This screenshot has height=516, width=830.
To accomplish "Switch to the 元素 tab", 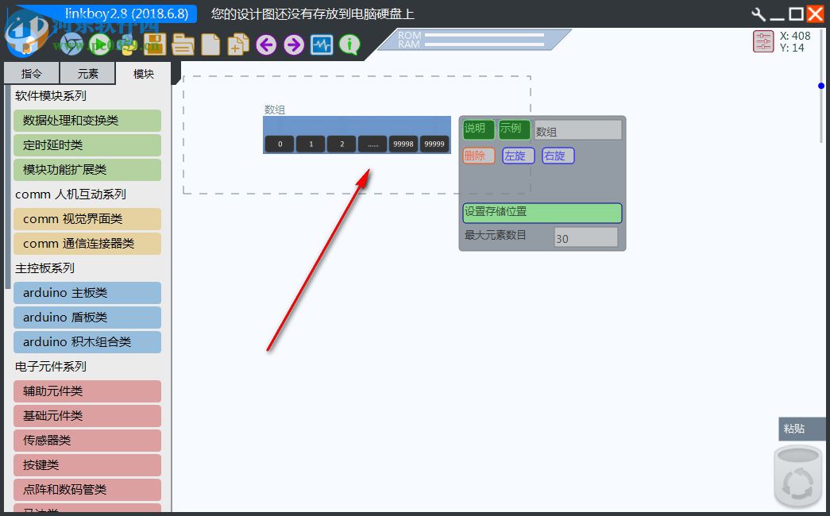I will tap(87, 72).
